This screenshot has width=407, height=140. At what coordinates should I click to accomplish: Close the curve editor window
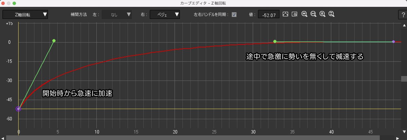(x=3, y=3)
